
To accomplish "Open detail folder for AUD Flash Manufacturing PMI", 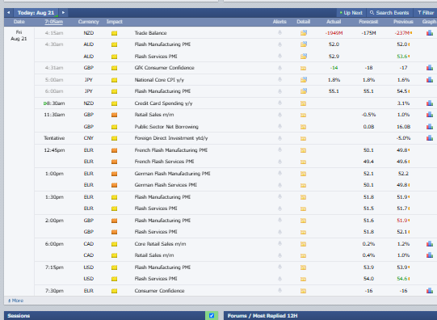I will pyautogui.click(x=304, y=44).
